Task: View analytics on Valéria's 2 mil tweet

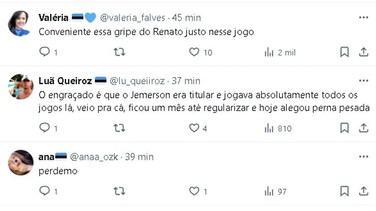Action: click(x=269, y=52)
